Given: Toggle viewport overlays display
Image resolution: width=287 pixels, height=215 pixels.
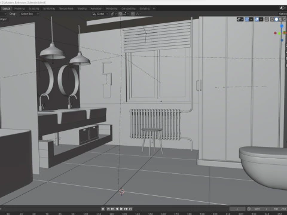Looking at the screenshot, I should pyautogui.click(x=257, y=19).
